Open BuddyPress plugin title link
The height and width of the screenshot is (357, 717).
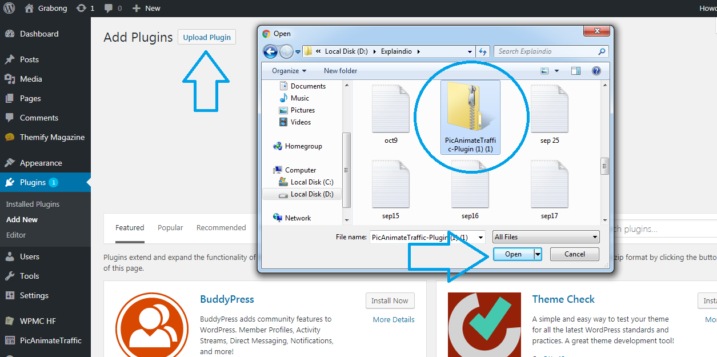227,299
